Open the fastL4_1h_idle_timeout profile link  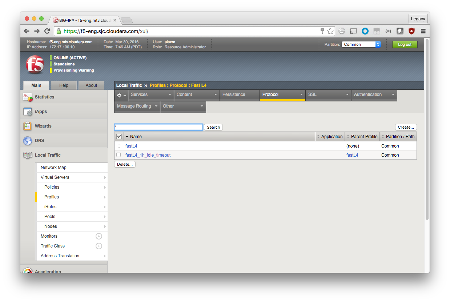pos(148,155)
